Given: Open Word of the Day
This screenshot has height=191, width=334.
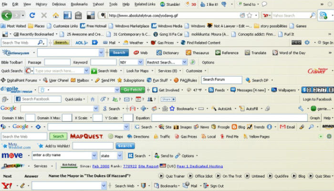Looking at the screenshot, I should 289,53.
